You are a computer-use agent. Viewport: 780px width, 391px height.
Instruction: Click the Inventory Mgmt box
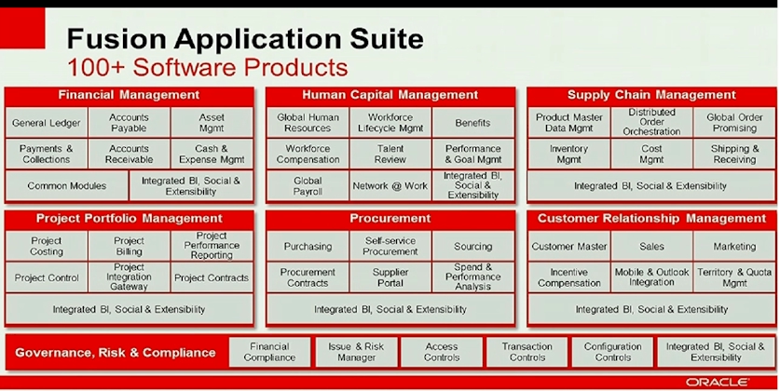568,154
